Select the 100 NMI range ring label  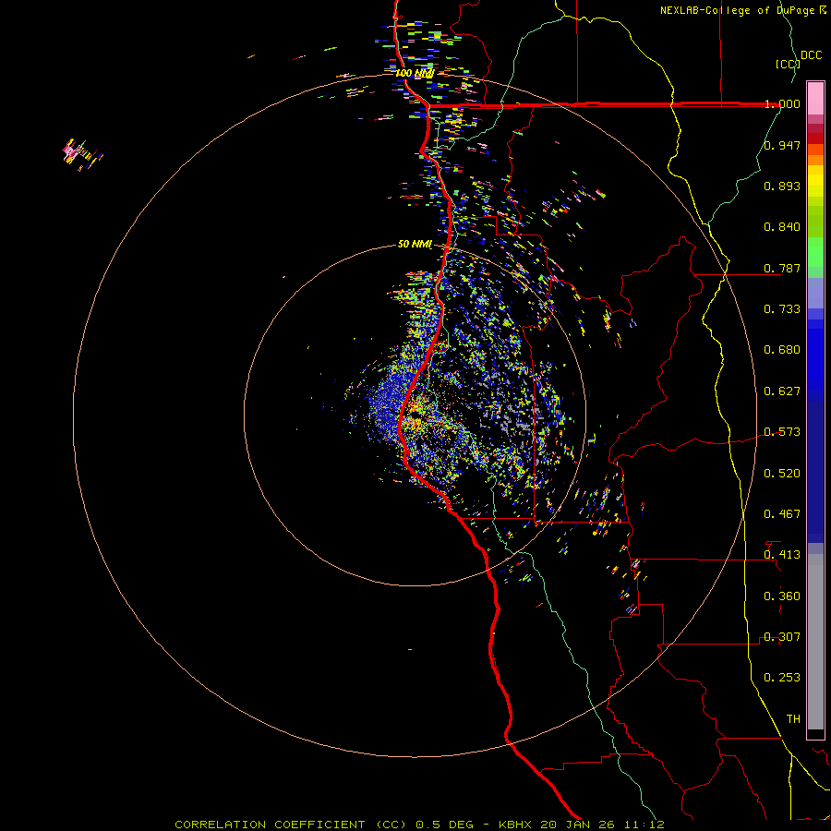coord(415,72)
